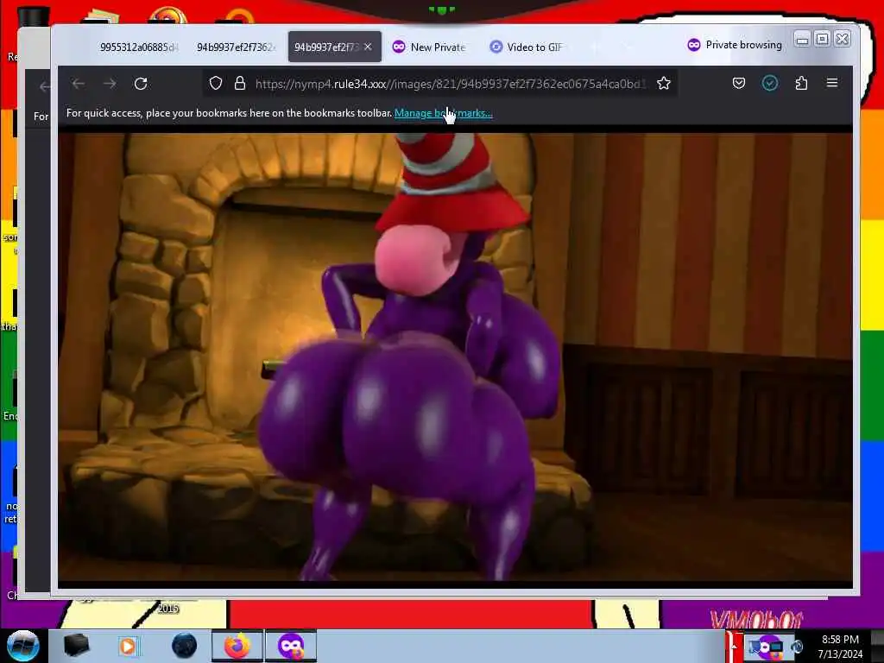
Task: Switch to the Firefox Private taskbar button
Action: click(x=291, y=646)
